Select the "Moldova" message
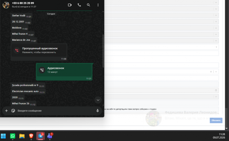229x141 pixels. [x=20, y=28]
